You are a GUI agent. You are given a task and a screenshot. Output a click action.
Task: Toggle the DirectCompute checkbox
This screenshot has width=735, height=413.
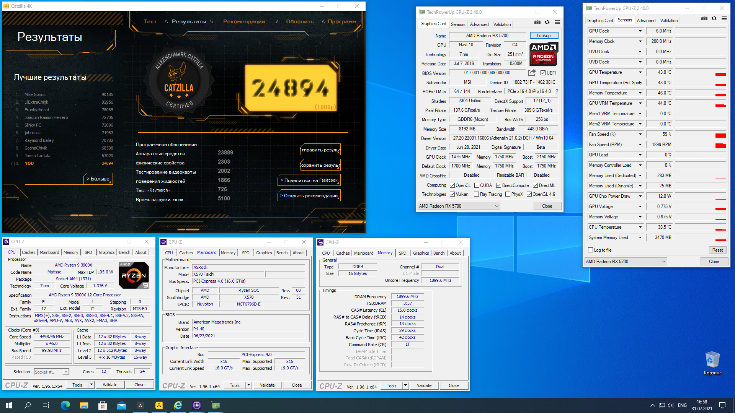point(499,185)
